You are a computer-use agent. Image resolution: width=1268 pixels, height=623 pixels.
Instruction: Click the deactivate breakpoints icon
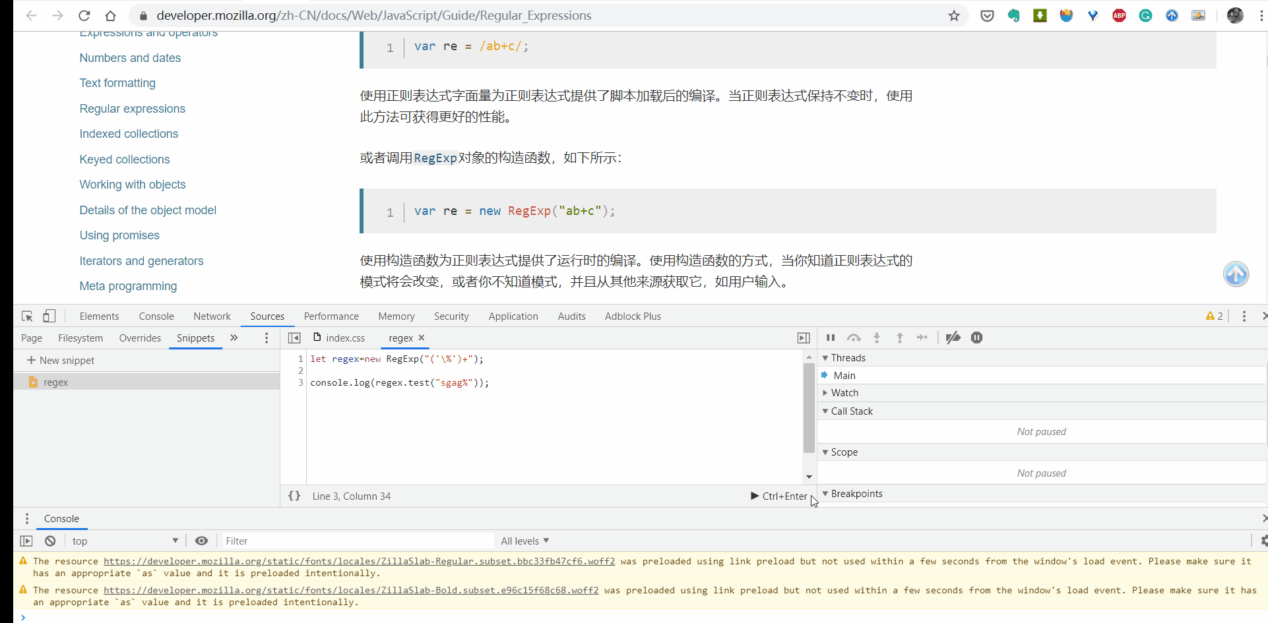tap(953, 338)
